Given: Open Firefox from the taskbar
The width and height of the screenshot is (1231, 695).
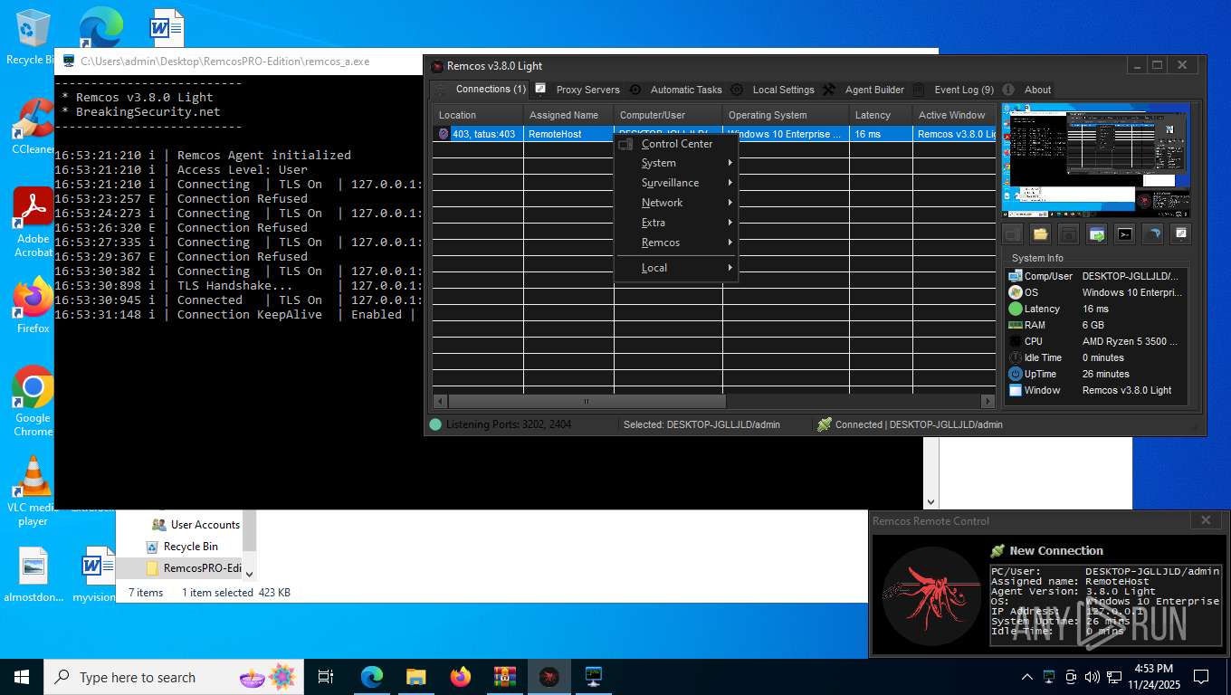Looking at the screenshot, I should click(x=461, y=677).
